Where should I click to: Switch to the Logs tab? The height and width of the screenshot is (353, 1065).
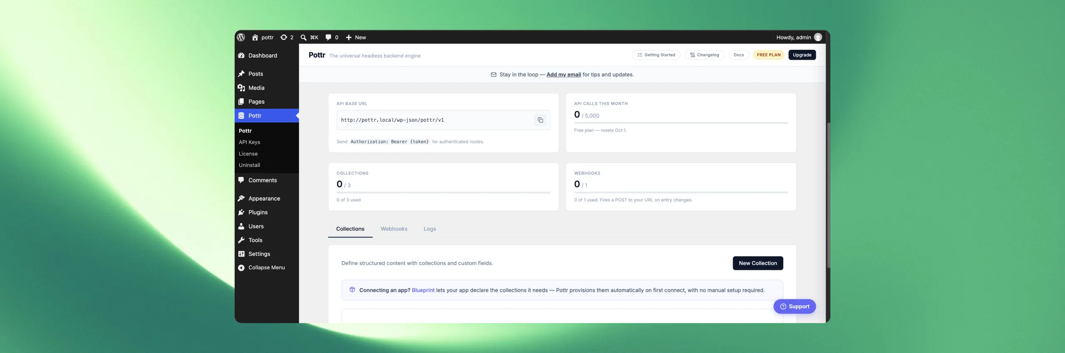pos(430,229)
